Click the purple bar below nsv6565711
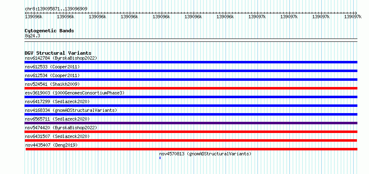369x174 pixels. [191, 123]
